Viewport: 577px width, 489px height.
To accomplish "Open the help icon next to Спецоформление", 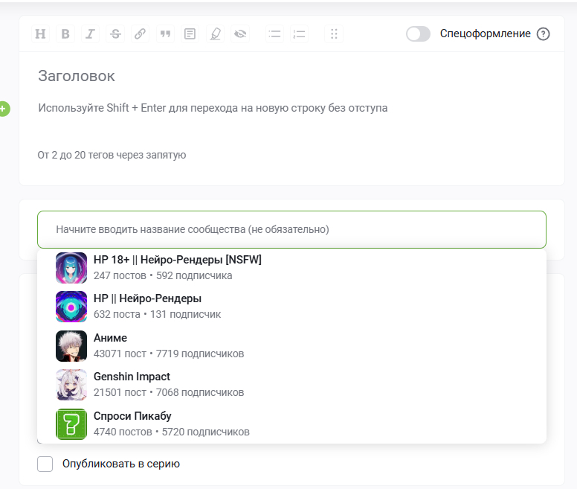I will click(x=543, y=34).
